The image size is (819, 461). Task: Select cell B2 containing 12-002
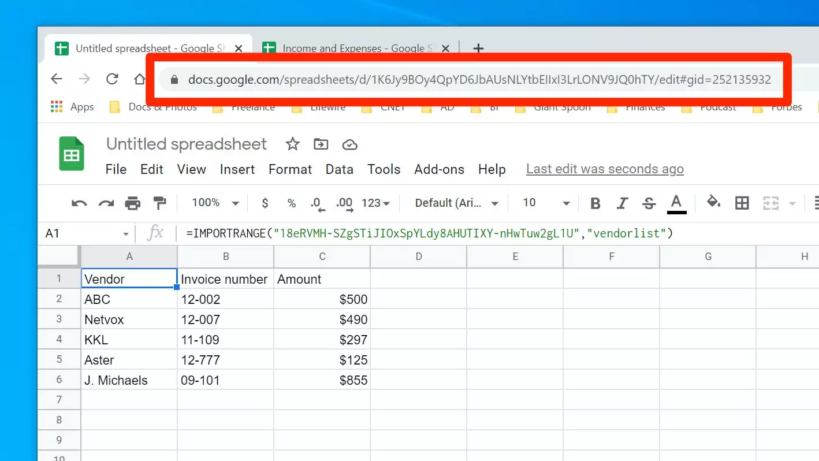[x=225, y=299]
